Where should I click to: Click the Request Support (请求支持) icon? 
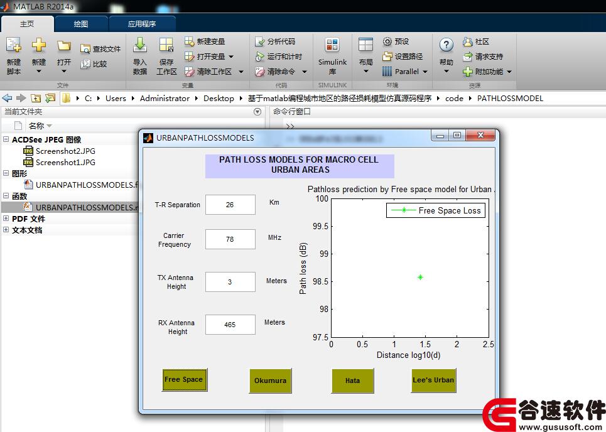[468, 57]
